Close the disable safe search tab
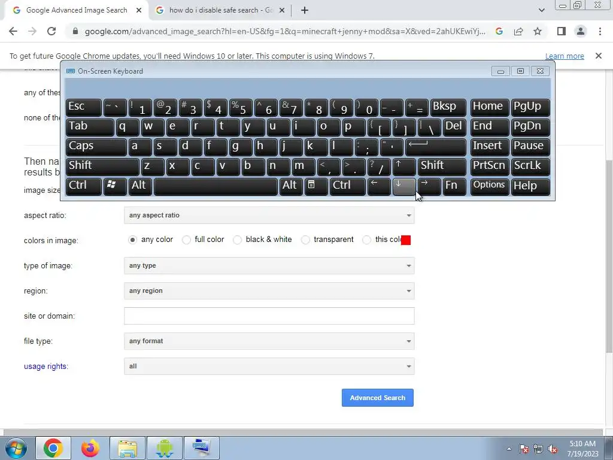 pos(282,10)
